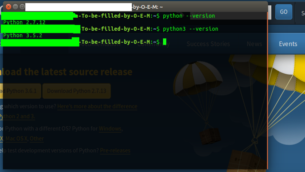Open the Pre-releases link
Screen dimensions: 305x172
pos(115,150)
